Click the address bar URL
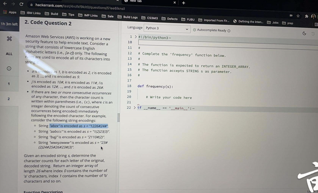The image size is (318, 193). pyautogui.click(x=80, y=7)
